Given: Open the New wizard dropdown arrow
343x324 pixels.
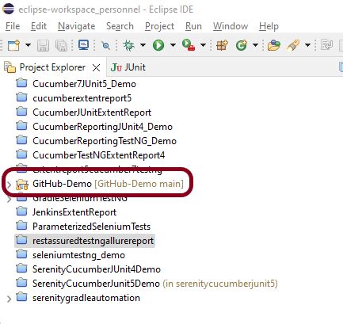Looking at the screenshot, I should tap(28, 45).
